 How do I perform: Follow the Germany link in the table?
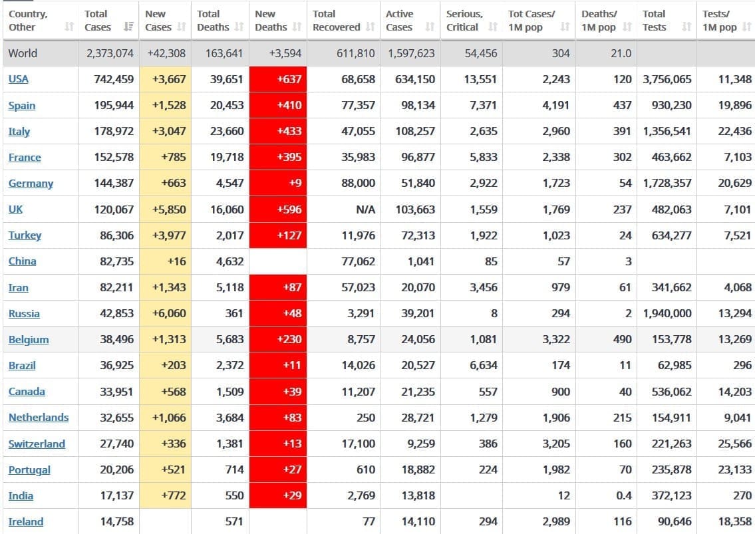click(31, 184)
